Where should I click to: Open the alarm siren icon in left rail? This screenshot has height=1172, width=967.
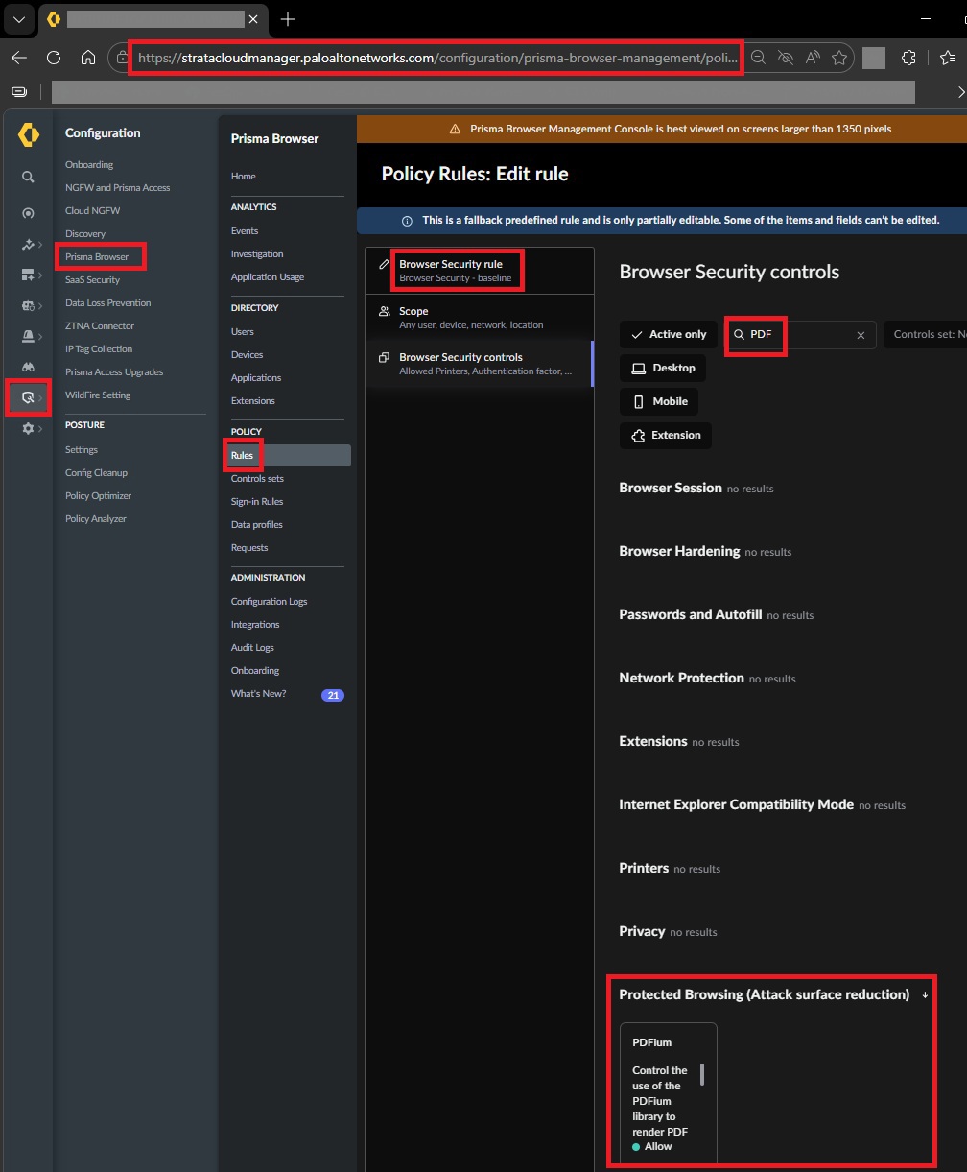click(x=28, y=336)
